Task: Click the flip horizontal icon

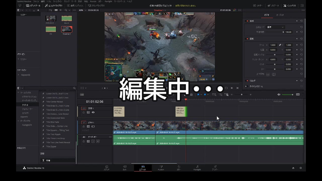Action: (268, 74)
